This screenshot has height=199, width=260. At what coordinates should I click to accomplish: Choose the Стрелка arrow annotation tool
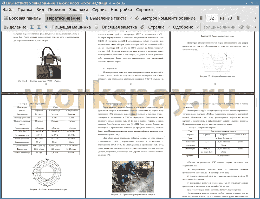pyautogui.click(x=156, y=27)
